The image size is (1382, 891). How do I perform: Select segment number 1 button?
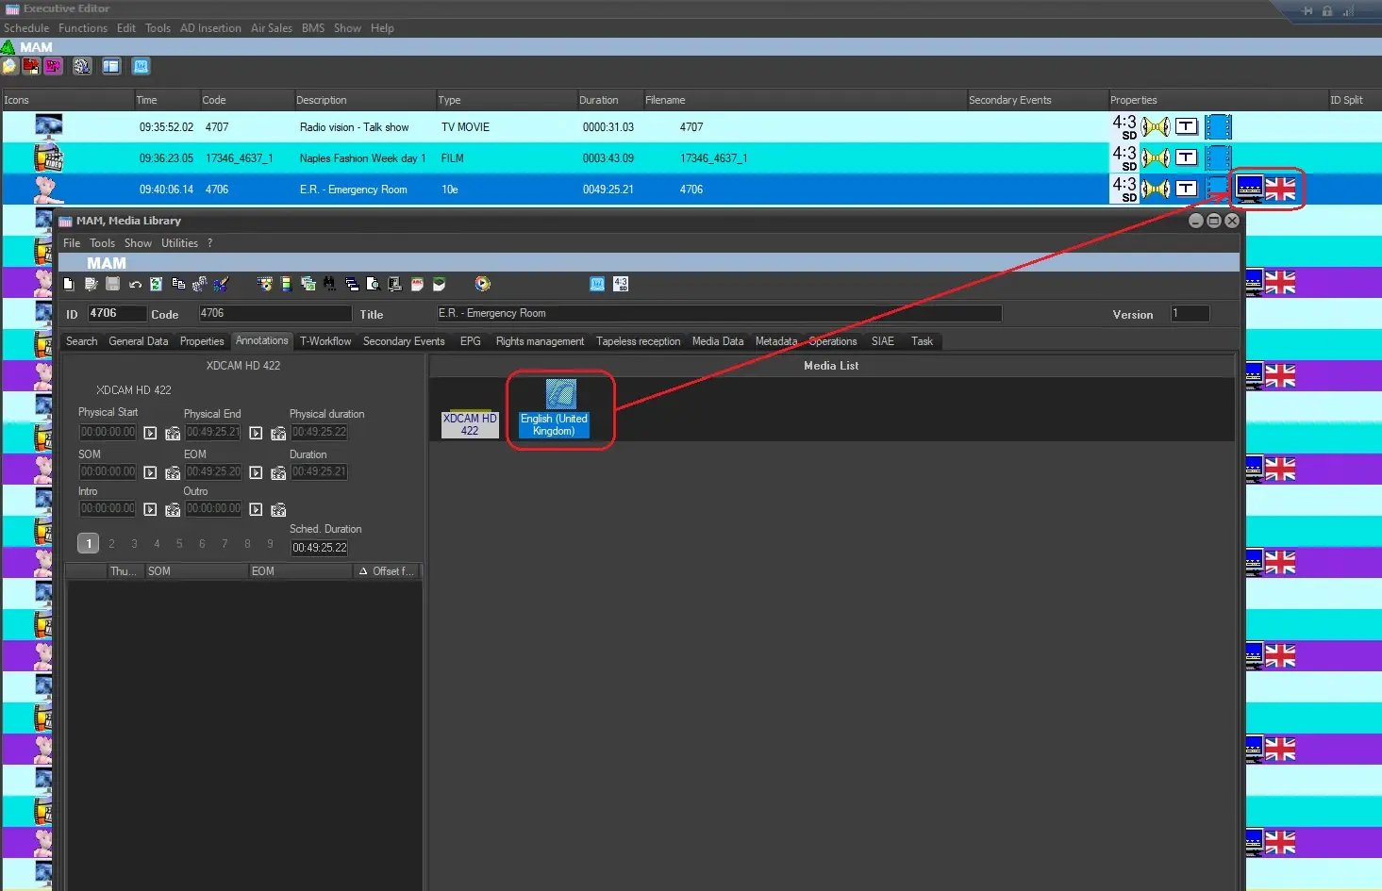(x=88, y=544)
